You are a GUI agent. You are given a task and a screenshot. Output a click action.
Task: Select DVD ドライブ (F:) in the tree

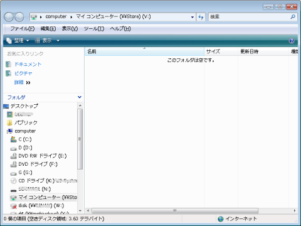38,164
